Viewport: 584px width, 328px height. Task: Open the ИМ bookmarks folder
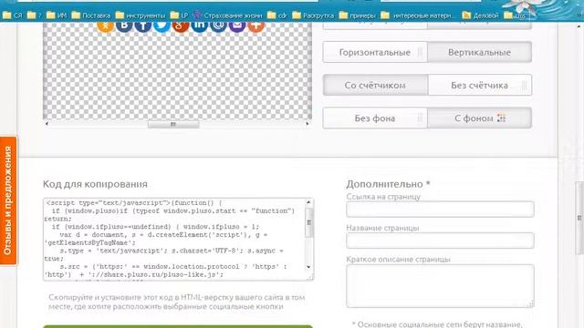[57, 15]
